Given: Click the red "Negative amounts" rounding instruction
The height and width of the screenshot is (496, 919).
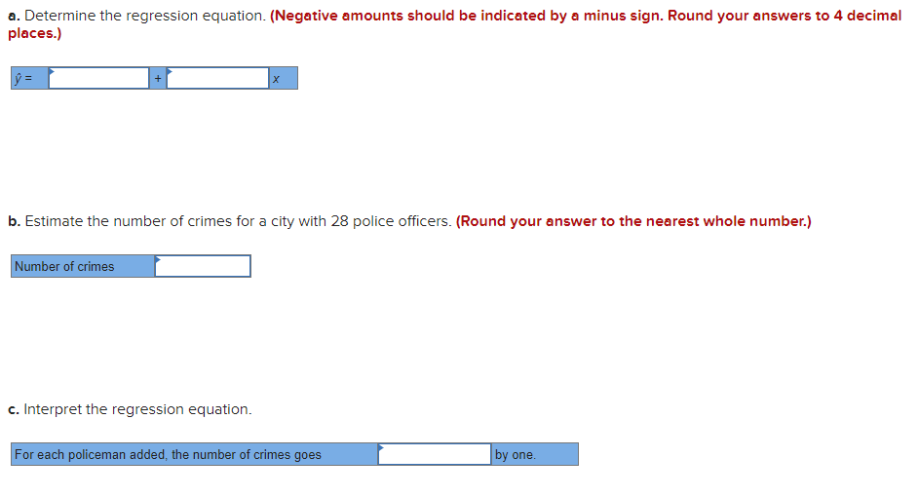Looking at the screenshot, I should [455, 24].
